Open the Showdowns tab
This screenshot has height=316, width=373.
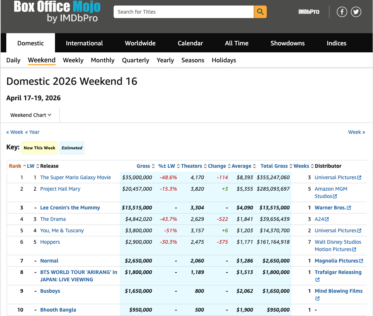point(287,43)
